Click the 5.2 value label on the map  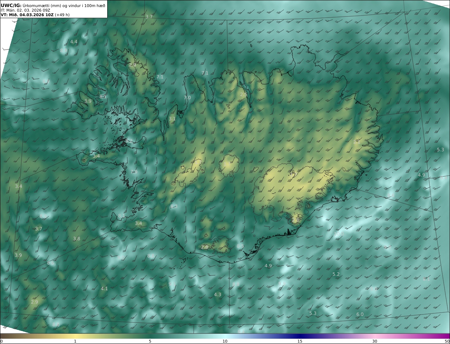click(x=336, y=274)
